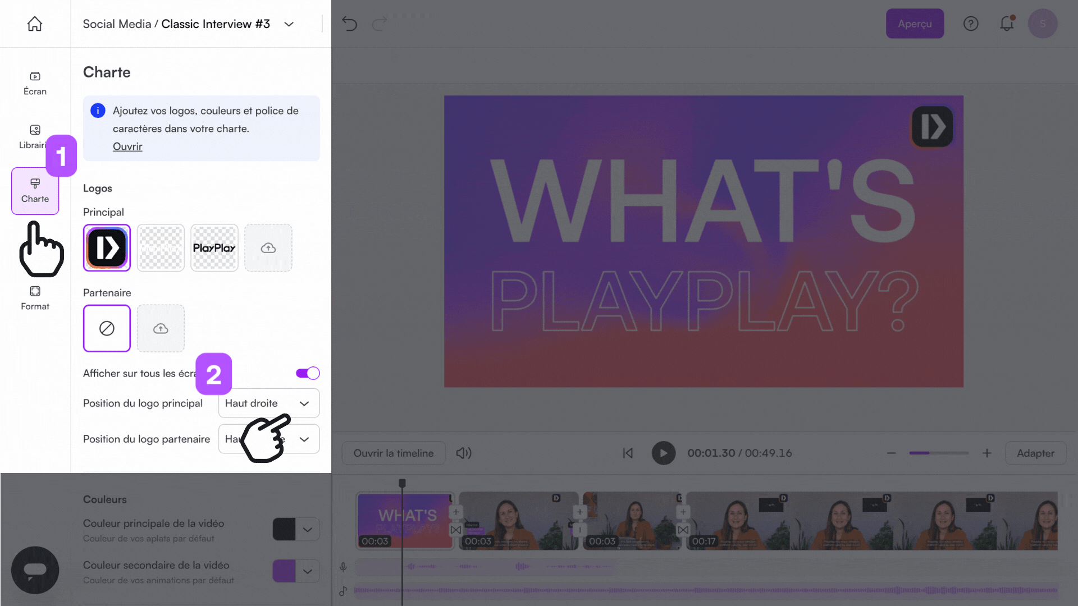Viewport: 1078px width, 606px height.
Task: Click the secondary video color purple swatch
Action: [284, 571]
